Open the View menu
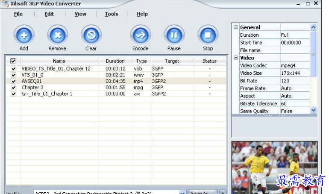 [80, 14]
